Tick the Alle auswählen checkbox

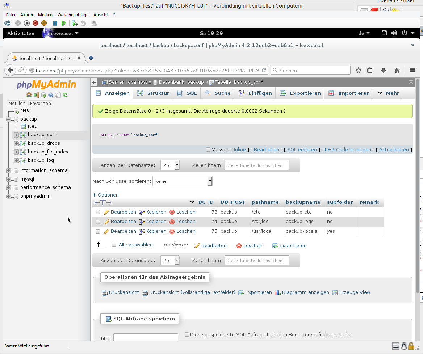(x=114, y=245)
